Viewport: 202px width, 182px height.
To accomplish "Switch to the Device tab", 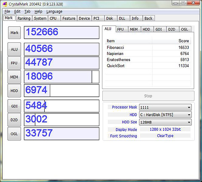I will pyautogui.click(x=85, y=19).
